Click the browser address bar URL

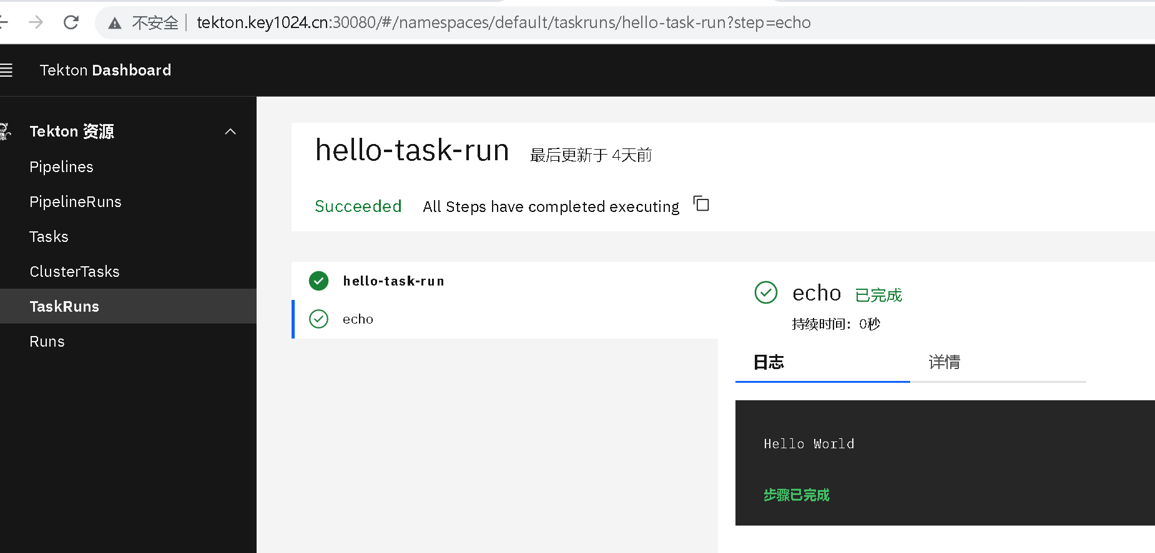pyautogui.click(x=503, y=22)
